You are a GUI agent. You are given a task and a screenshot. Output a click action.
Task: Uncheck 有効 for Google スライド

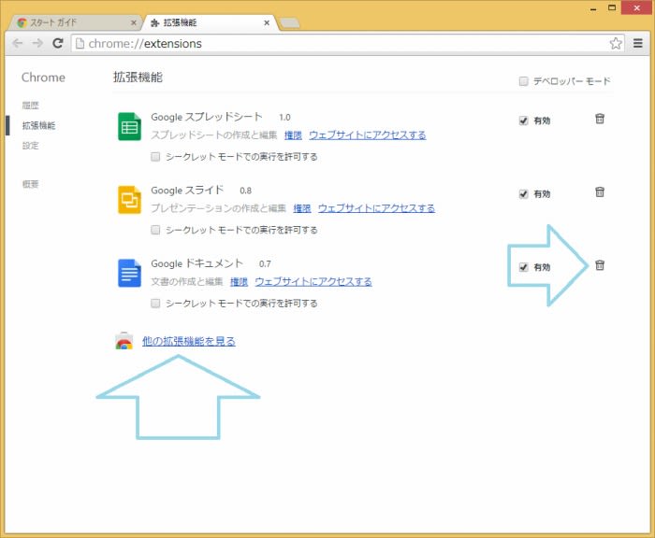524,194
